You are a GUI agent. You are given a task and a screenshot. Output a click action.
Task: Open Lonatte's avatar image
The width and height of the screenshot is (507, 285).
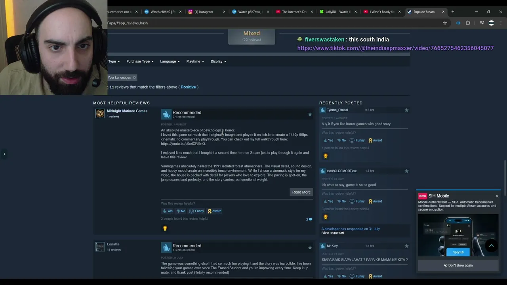100,247
